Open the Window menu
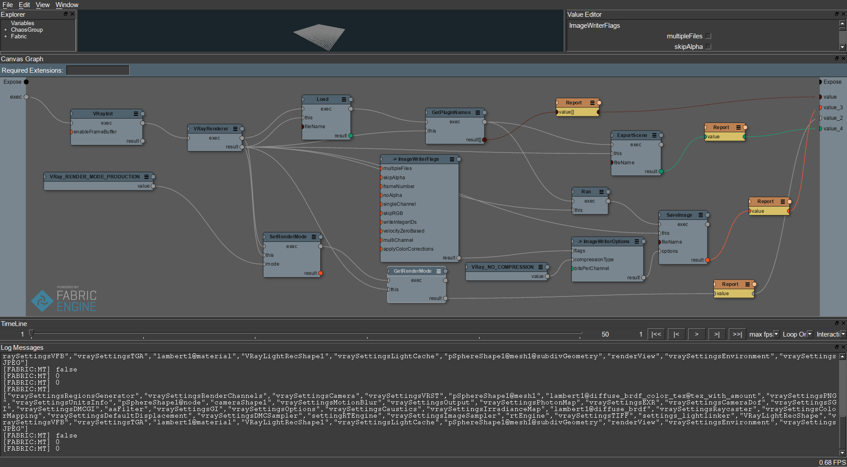847x467 pixels. (67, 5)
